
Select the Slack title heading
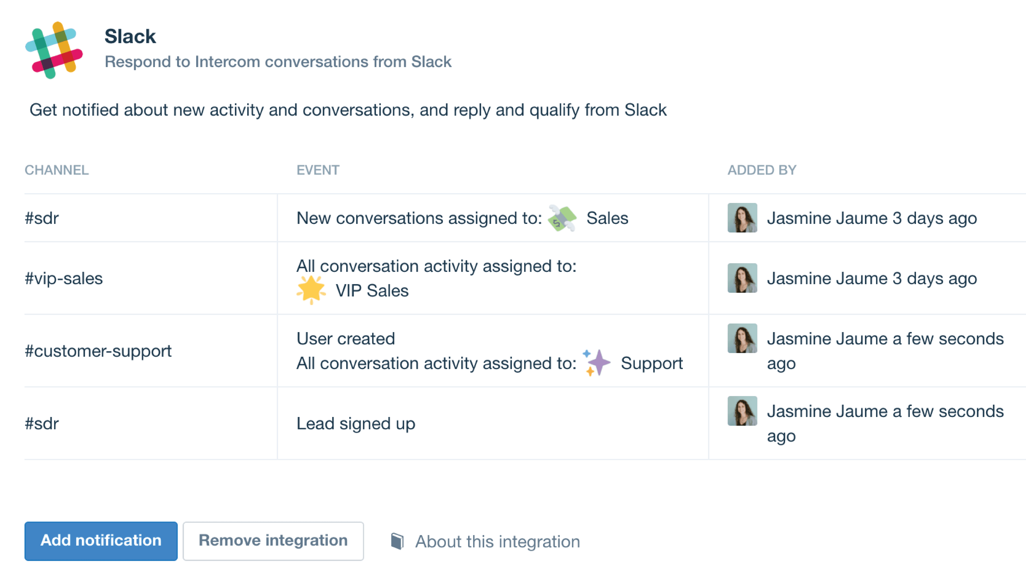pyautogui.click(x=130, y=36)
